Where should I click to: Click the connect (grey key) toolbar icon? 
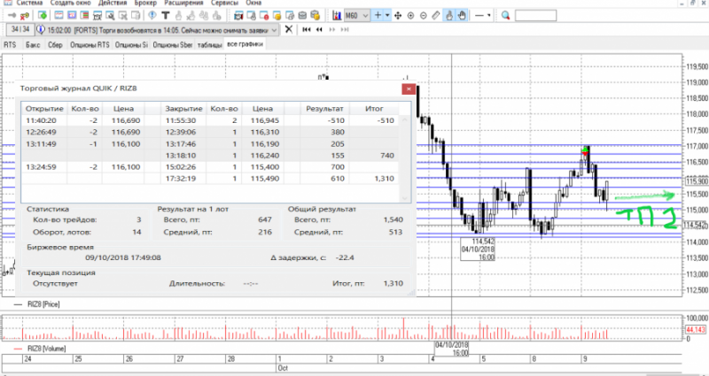pos(12,16)
